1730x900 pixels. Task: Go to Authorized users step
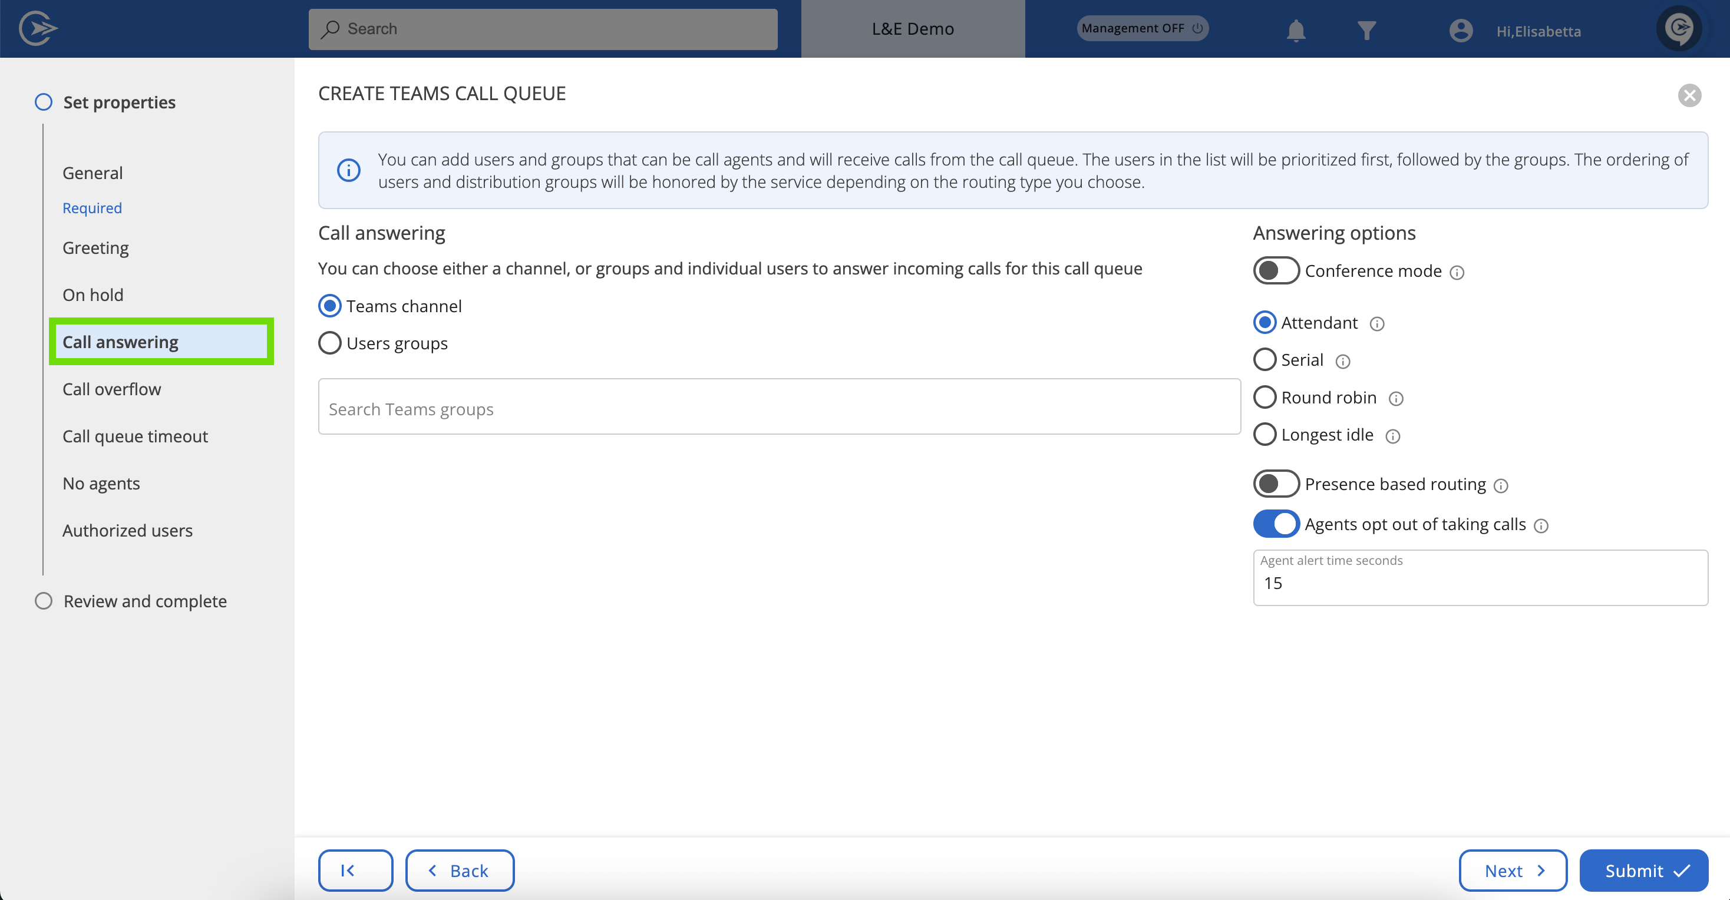(x=128, y=530)
